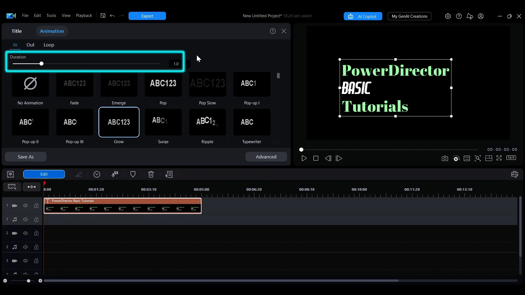Toggle visibility of video track 2
Screen dimensions: 525x295
click(25, 233)
